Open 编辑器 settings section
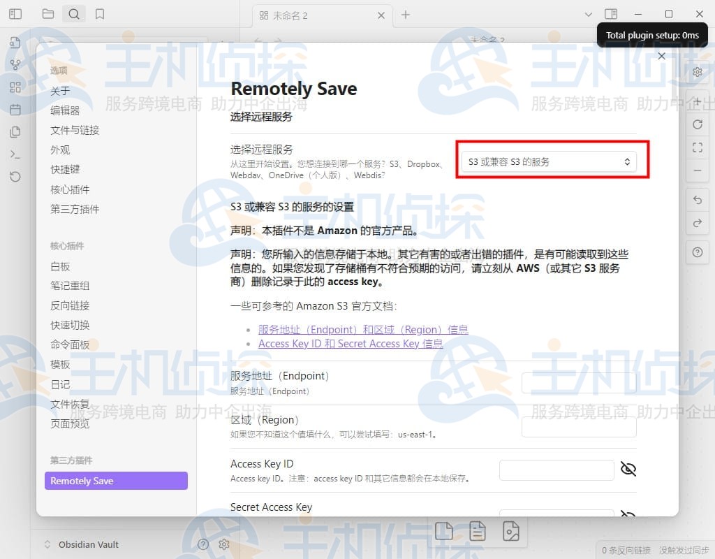Image resolution: width=715 pixels, height=559 pixels. [x=65, y=110]
